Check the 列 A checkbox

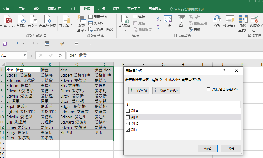(x=128, y=111)
